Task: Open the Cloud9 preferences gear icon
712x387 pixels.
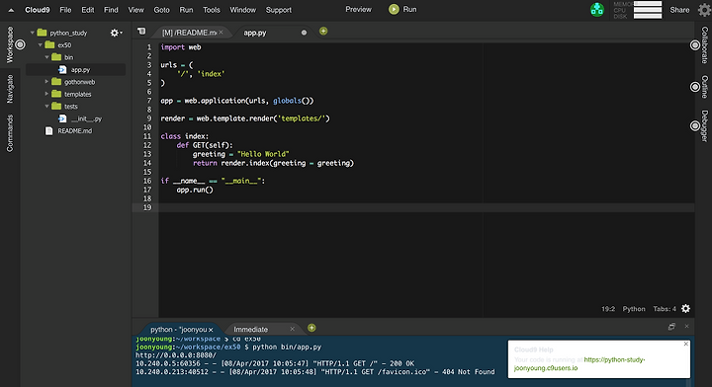Action: click(704, 10)
